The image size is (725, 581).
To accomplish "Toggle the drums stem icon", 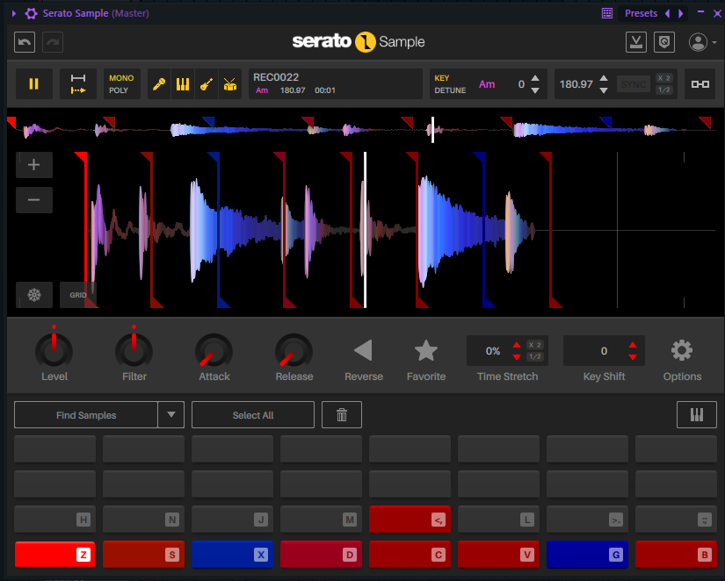I will [x=229, y=84].
